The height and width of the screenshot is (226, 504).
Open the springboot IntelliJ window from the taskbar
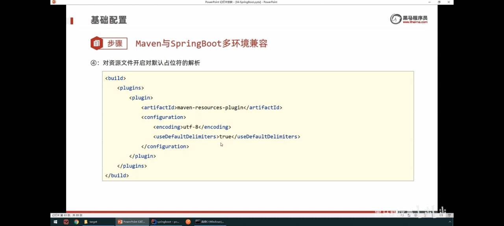click(166, 222)
